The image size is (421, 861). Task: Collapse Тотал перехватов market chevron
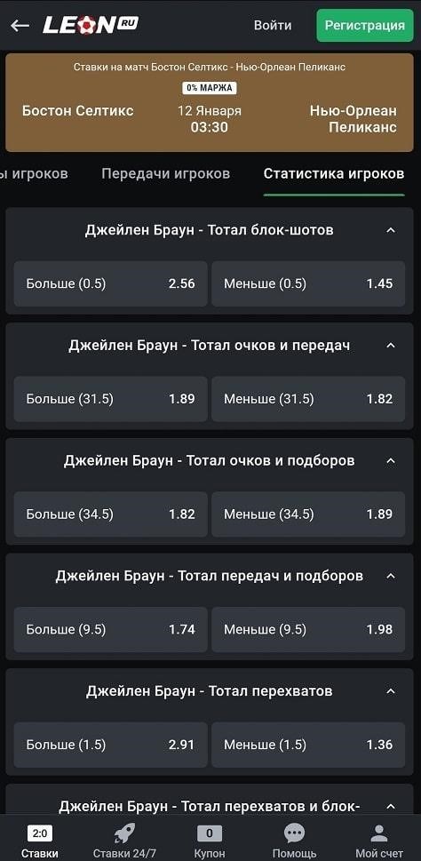(391, 691)
